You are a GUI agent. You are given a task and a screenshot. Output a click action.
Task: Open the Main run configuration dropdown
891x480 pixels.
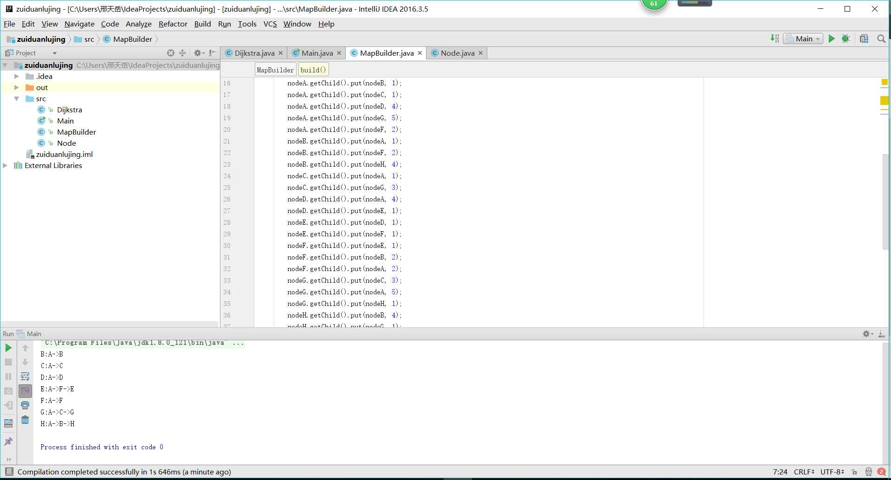[803, 39]
